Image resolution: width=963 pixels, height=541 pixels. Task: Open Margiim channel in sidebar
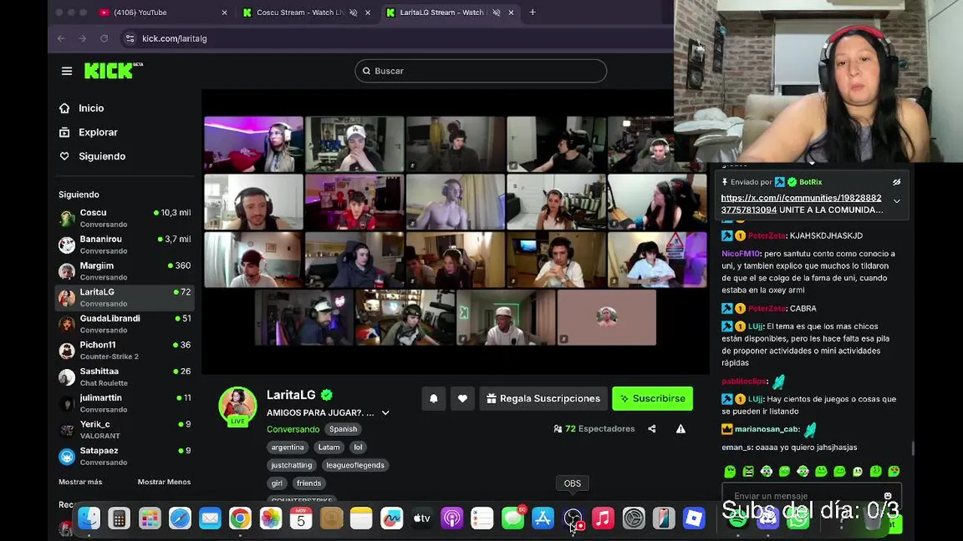click(x=125, y=270)
